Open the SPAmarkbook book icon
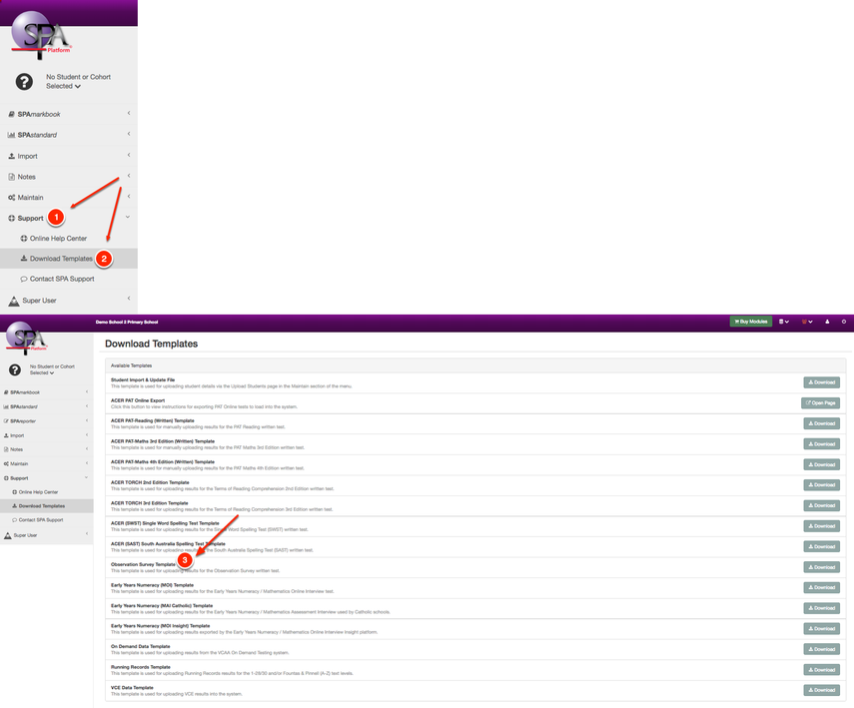The height and width of the screenshot is (708, 854). (x=14, y=113)
